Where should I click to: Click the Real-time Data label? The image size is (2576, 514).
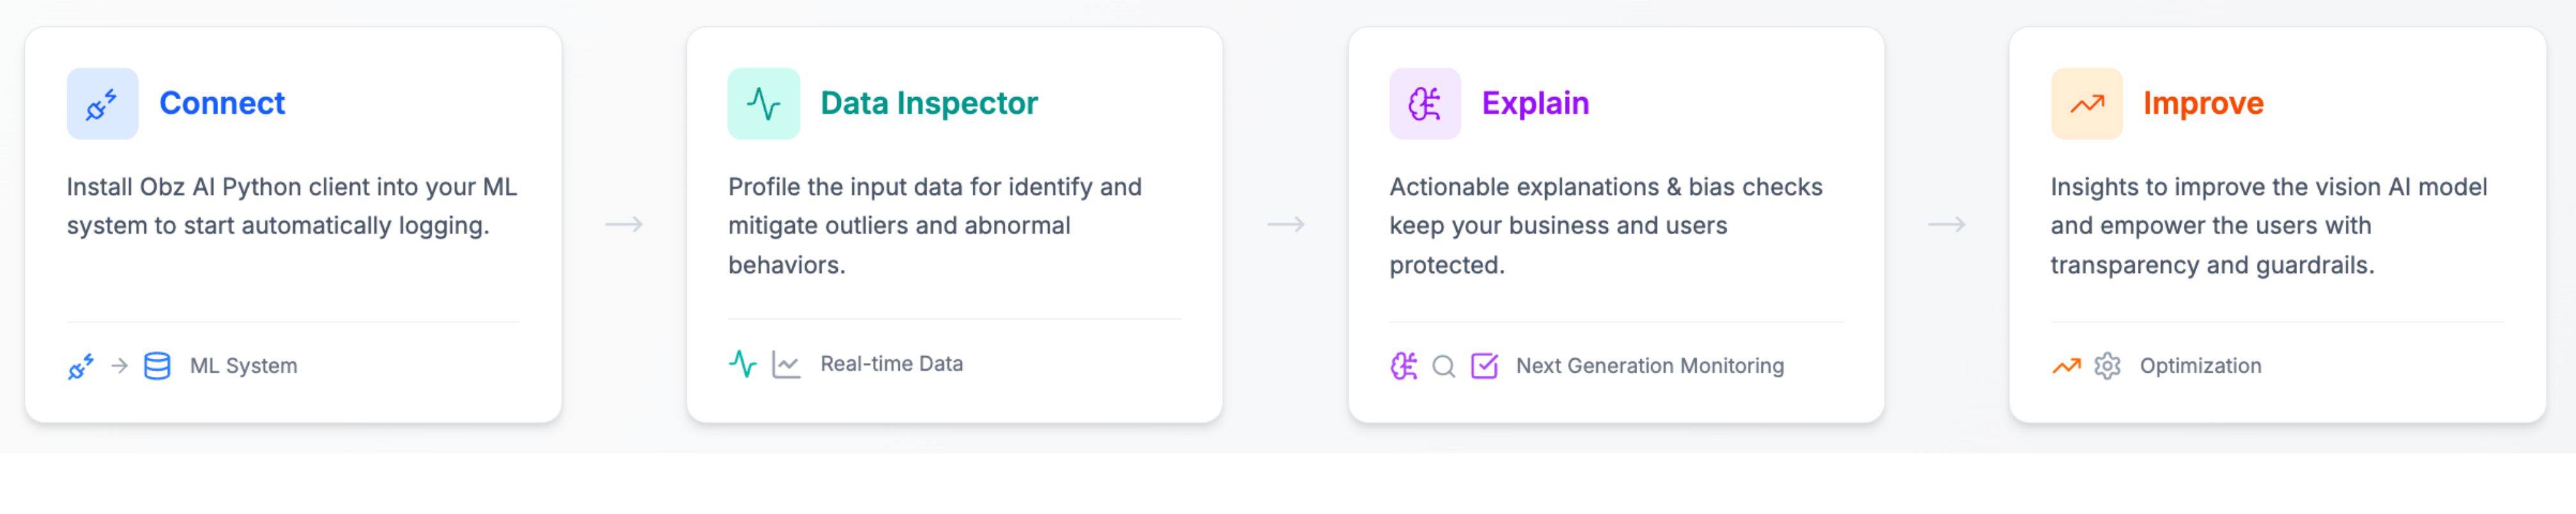pos(891,364)
